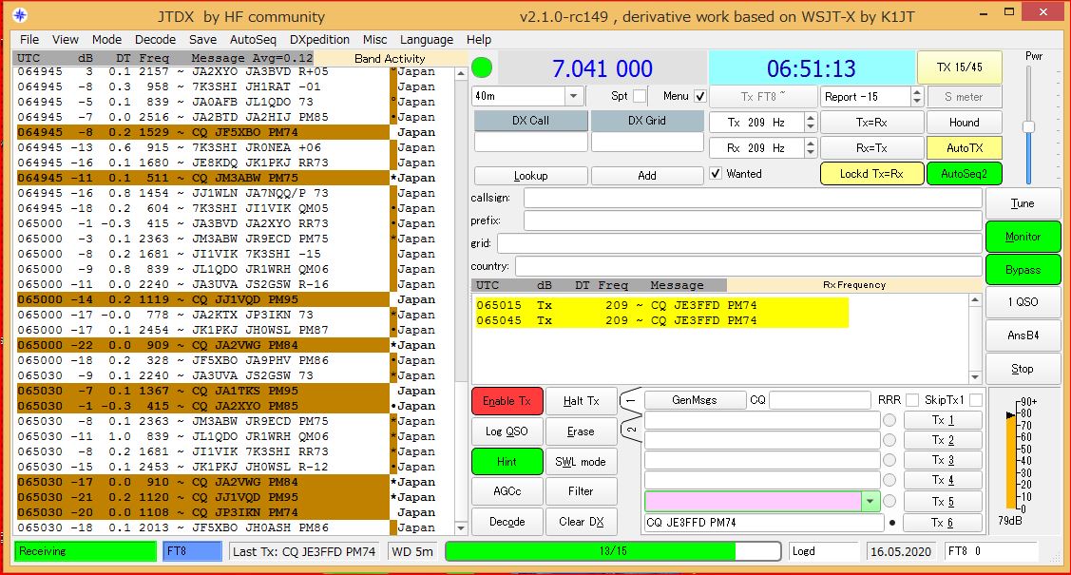
Task: Open the AutoSeq menu
Action: pos(253,40)
